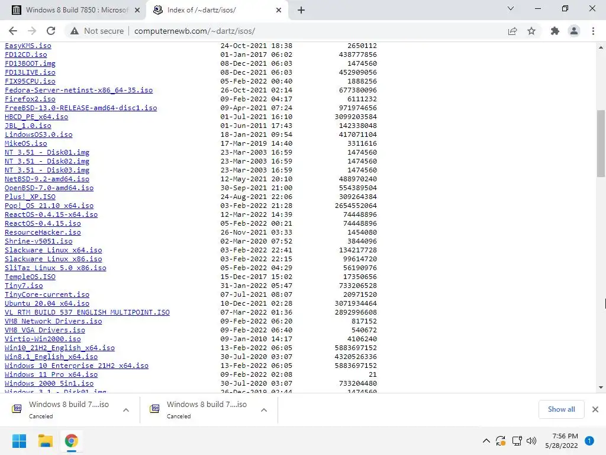Open the OpenBSD-7.0-amd64.iso link
This screenshot has height=455, width=606.
point(49,188)
